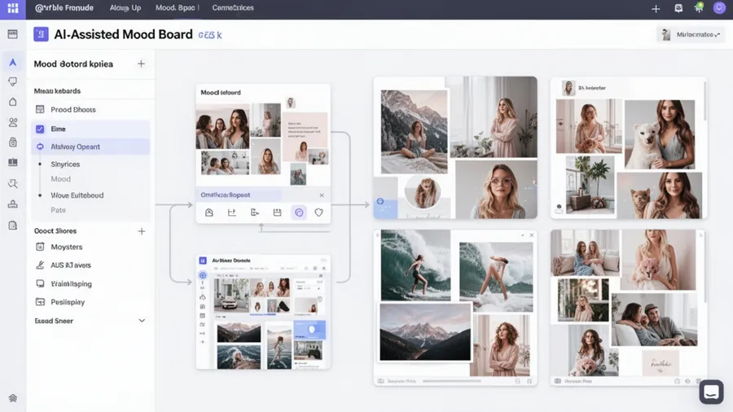Open the comment bubble icon in left rail
The height and width of the screenshot is (412, 733).
click(12, 81)
